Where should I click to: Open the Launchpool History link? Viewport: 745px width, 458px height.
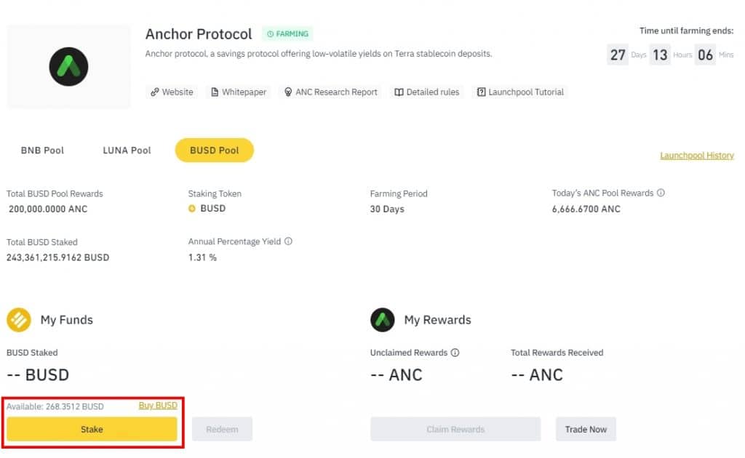[x=697, y=155]
